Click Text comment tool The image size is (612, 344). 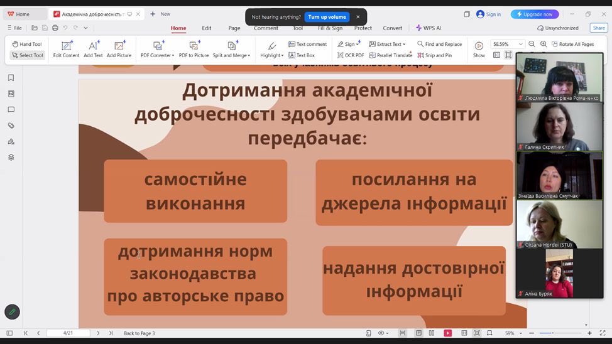click(307, 44)
